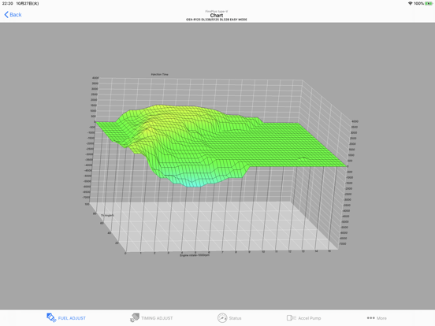Viewport: 435px width, 326px height.
Task: Open the Accel Pump tab label
Action: pos(310,318)
